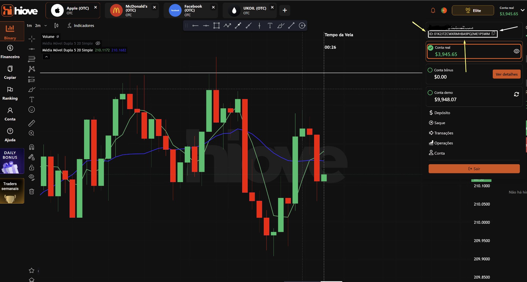The image size is (527, 282).
Task: Show the hidden Média Móvel Dupla indicator
Action: pyautogui.click(x=98, y=43)
